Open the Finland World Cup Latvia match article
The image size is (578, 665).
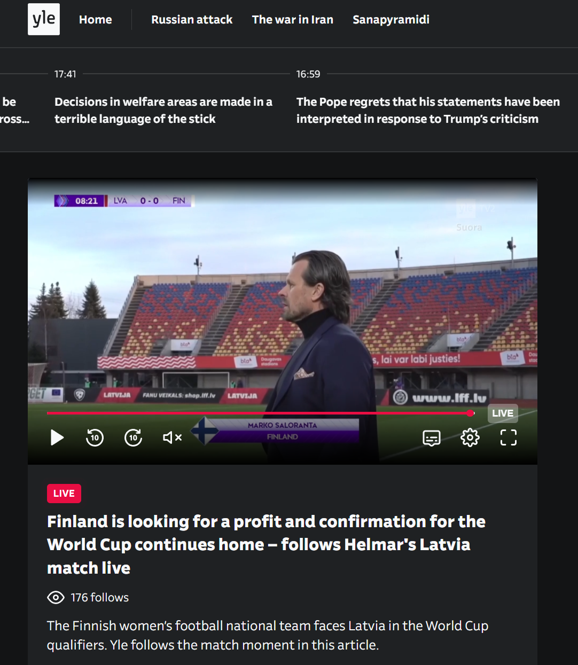click(x=266, y=544)
